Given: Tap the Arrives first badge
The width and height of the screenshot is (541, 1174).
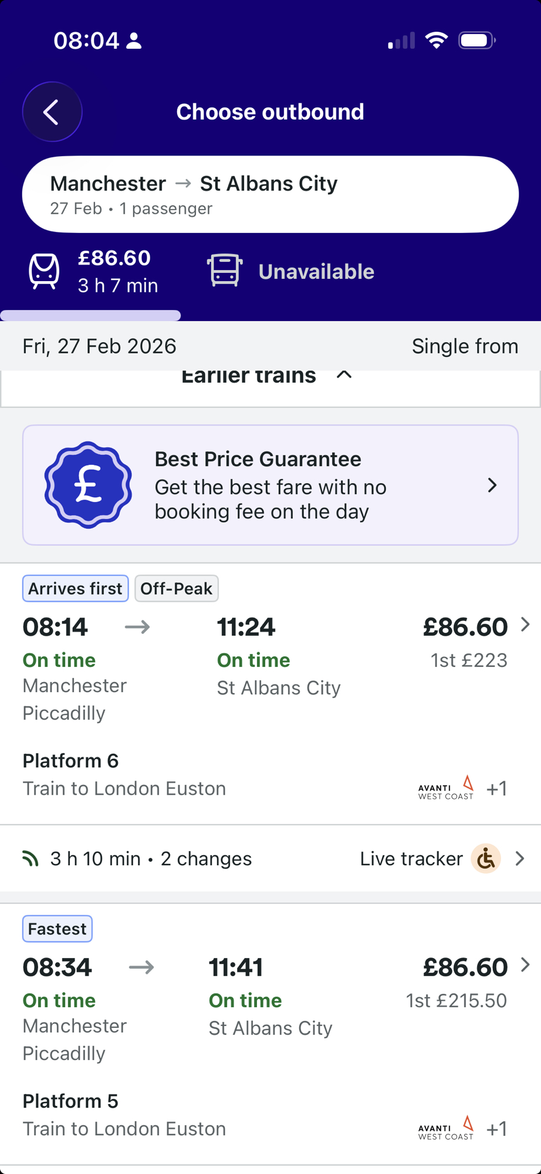Looking at the screenshot, I should pyautogui.click(x=75, y=588).
